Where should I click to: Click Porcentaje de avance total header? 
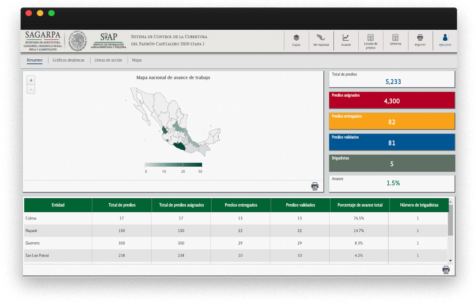tap(360, 205)
